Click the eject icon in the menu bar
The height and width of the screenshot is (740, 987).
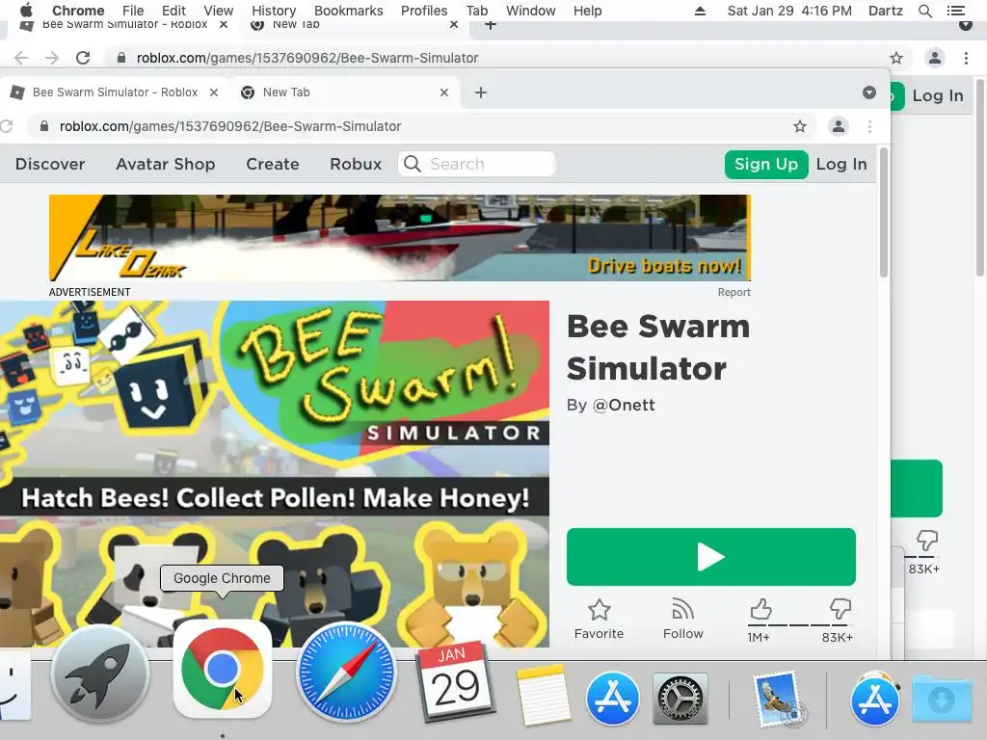coord(700,11)
